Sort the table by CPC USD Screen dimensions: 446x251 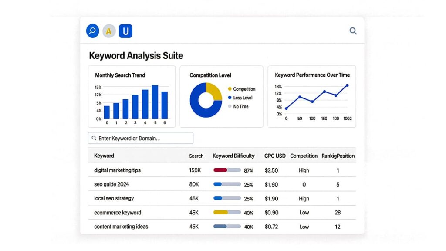coord(274,156)
